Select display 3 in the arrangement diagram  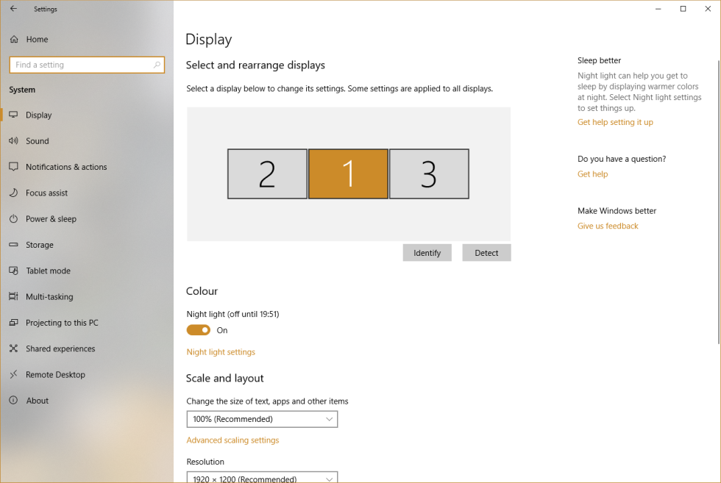[429, 173]
